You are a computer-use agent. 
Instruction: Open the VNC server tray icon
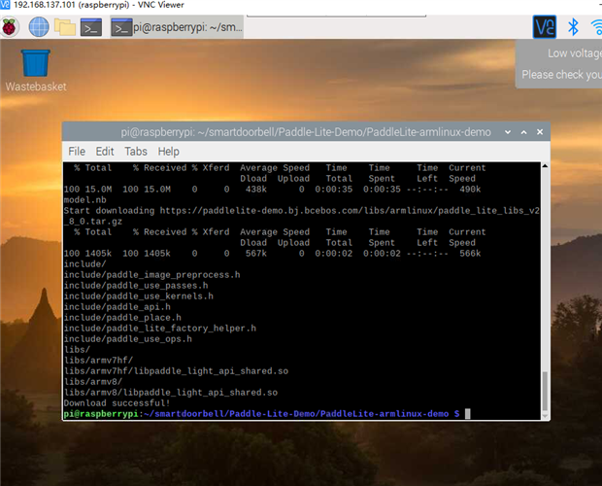coord(545,27)
